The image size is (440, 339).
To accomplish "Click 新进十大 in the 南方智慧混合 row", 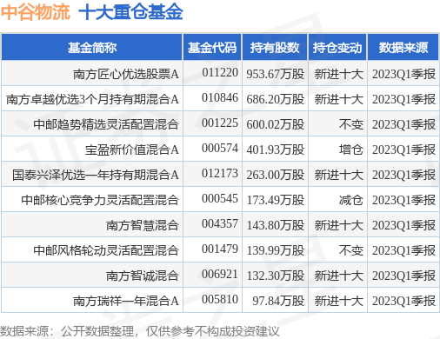I will (x=339, y=225).
